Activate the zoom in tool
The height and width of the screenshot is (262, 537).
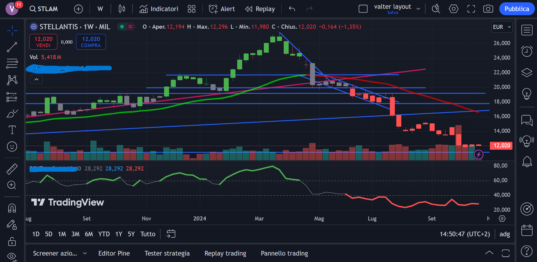[x=12, y=185]
